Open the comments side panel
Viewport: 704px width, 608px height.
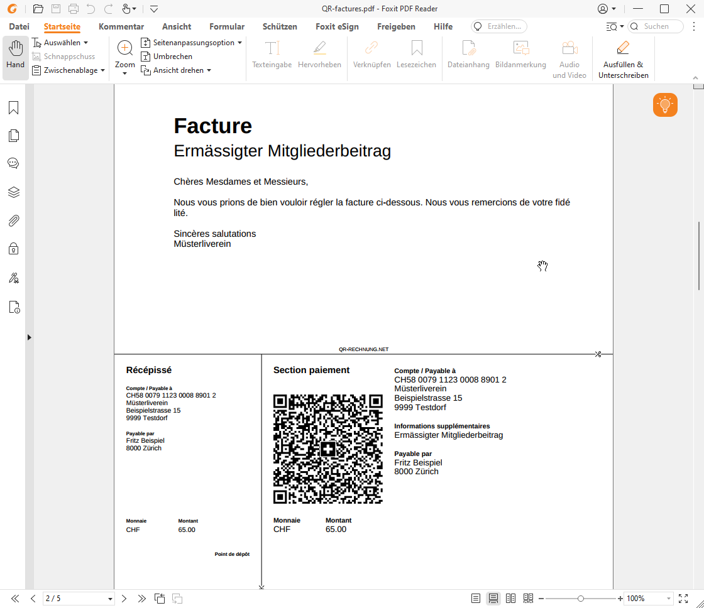(13, 163)
